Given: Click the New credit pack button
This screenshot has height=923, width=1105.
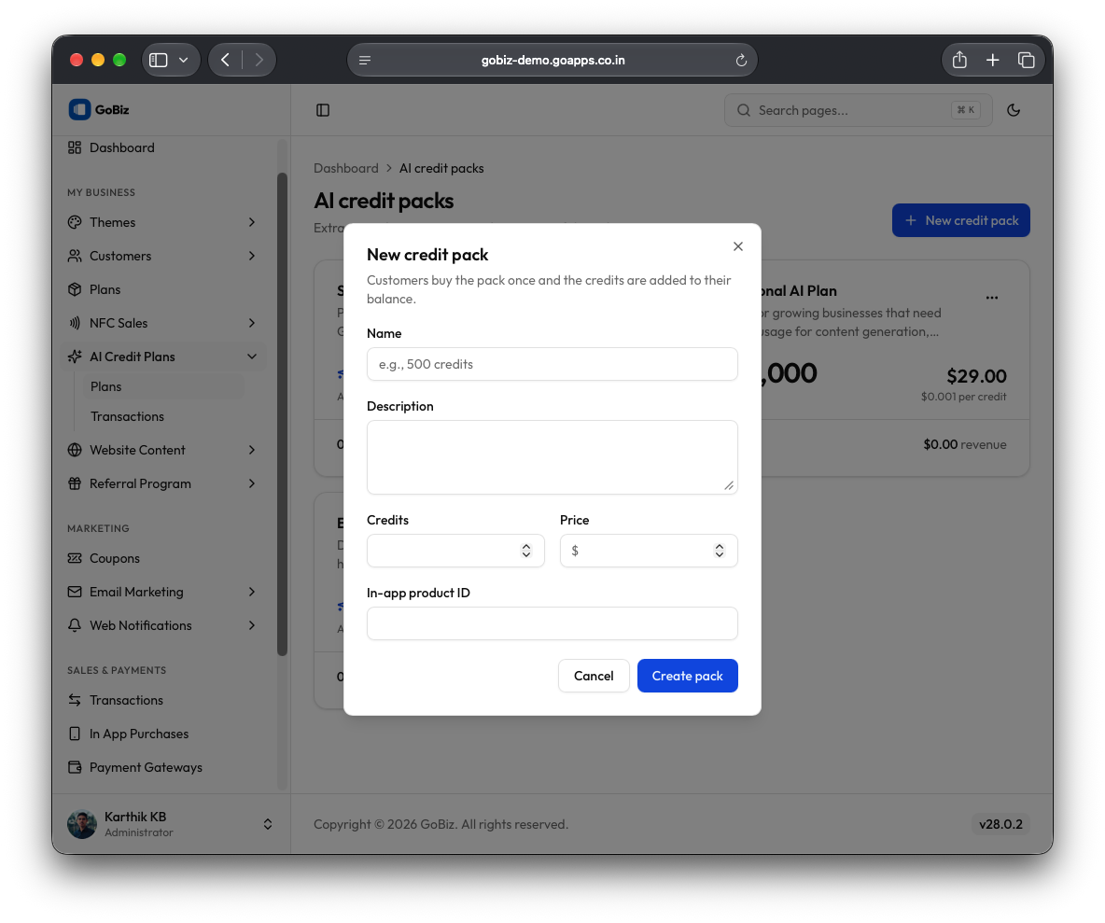Looking at the screenshot, I should click(x=960, y=220).
